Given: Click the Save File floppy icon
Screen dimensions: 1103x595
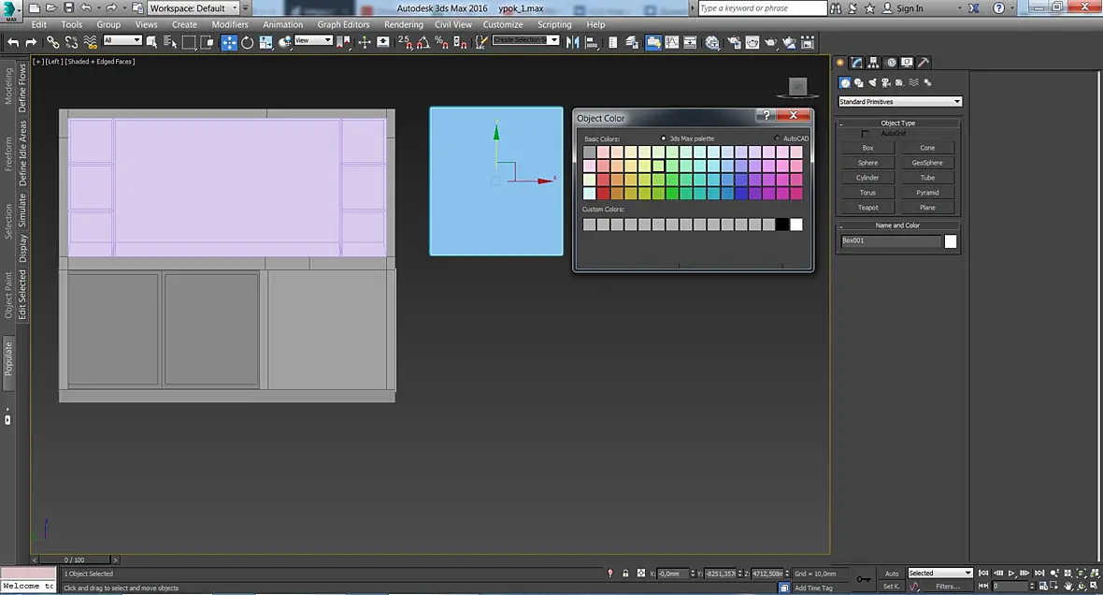Looking at the screenshot, I should 68,7.
